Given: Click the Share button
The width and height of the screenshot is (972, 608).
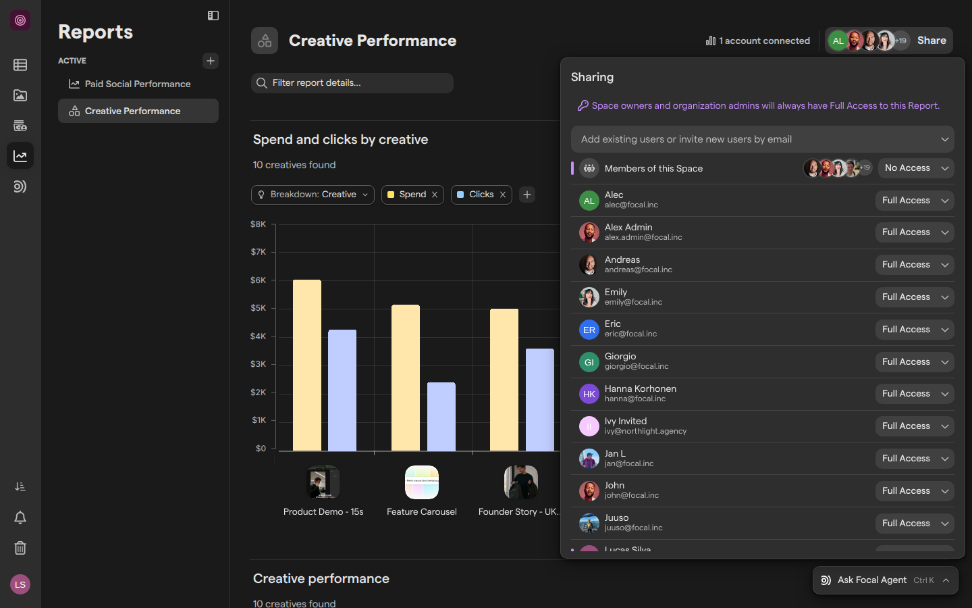Looking at the screenshot, I should (x=932, y=41).
